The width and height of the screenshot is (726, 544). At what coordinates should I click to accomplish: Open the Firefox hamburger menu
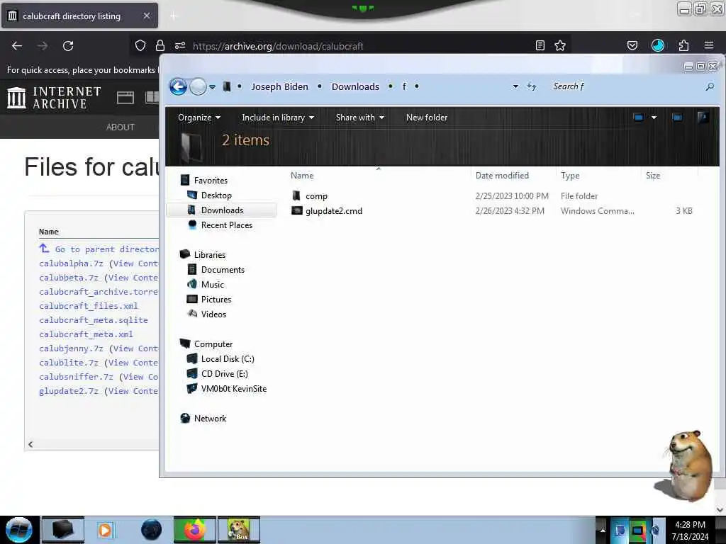pyautogui.click(x=709, y=45)
